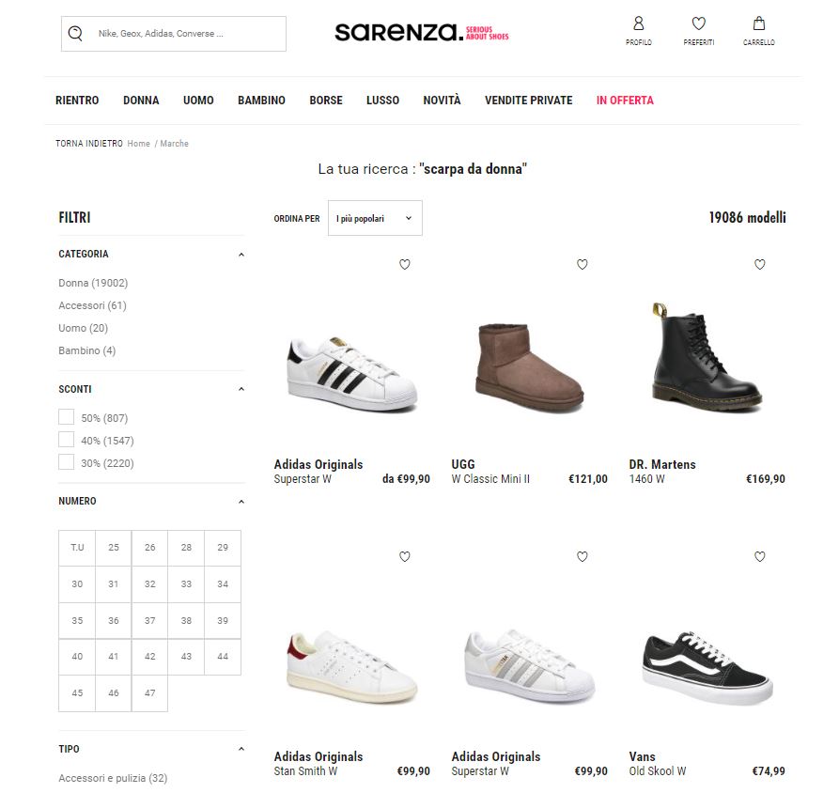
Task: Go to the In Offerta menu item
Action: coord(625,100)
